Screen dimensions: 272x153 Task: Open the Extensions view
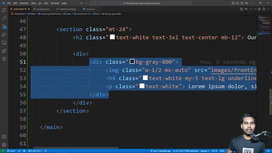pyautogui.click(x=4, y=51)
